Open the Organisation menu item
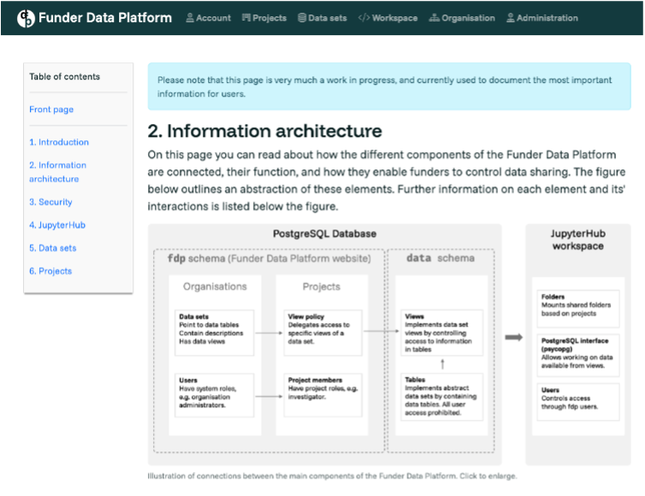The width and height of the screenshot is (645, 496). pos(468,18)
